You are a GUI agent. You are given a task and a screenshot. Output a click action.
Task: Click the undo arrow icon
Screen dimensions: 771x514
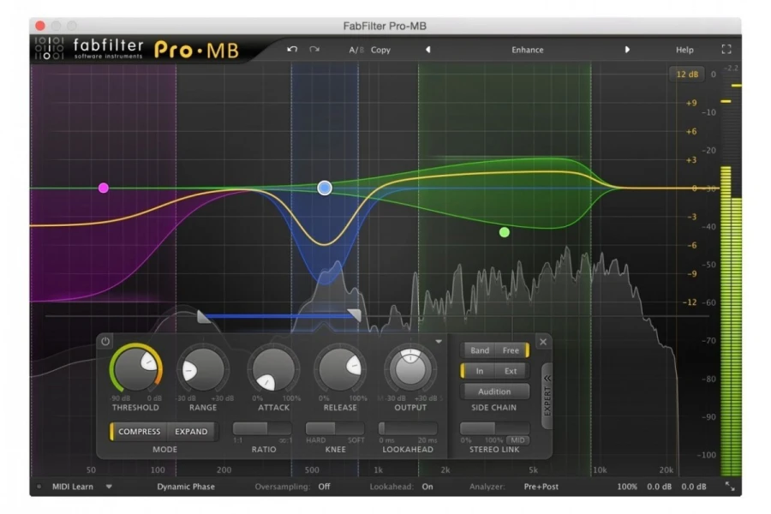click(x=292, y=49)
